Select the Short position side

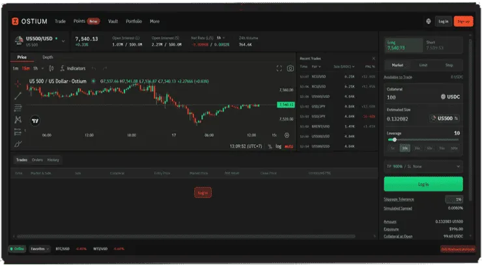pos(444,45)
